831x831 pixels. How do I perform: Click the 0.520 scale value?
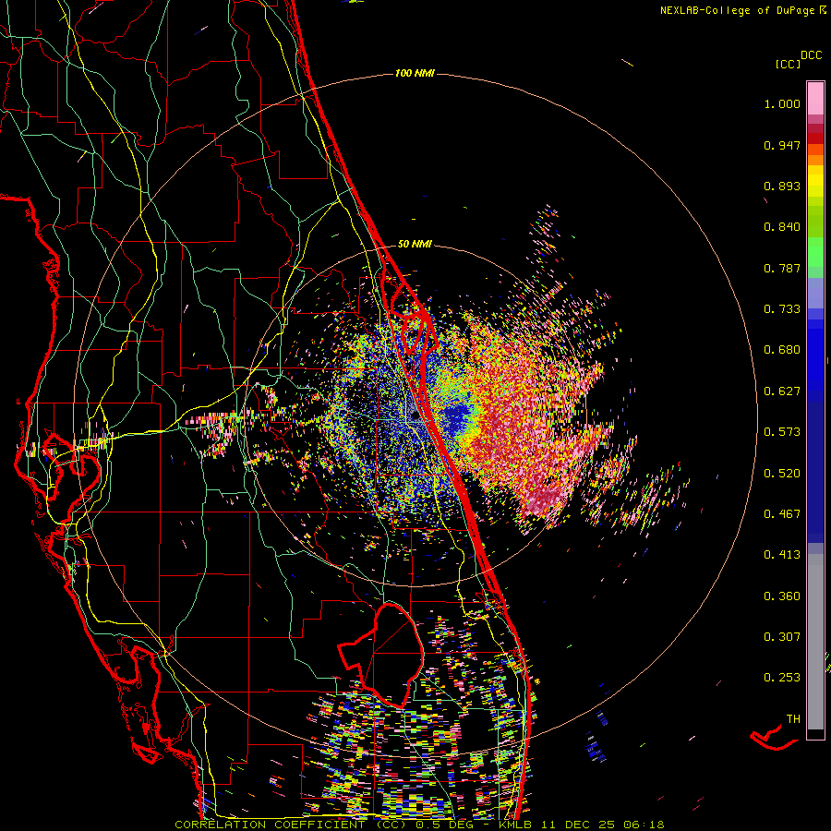click(x=782, y=474)
